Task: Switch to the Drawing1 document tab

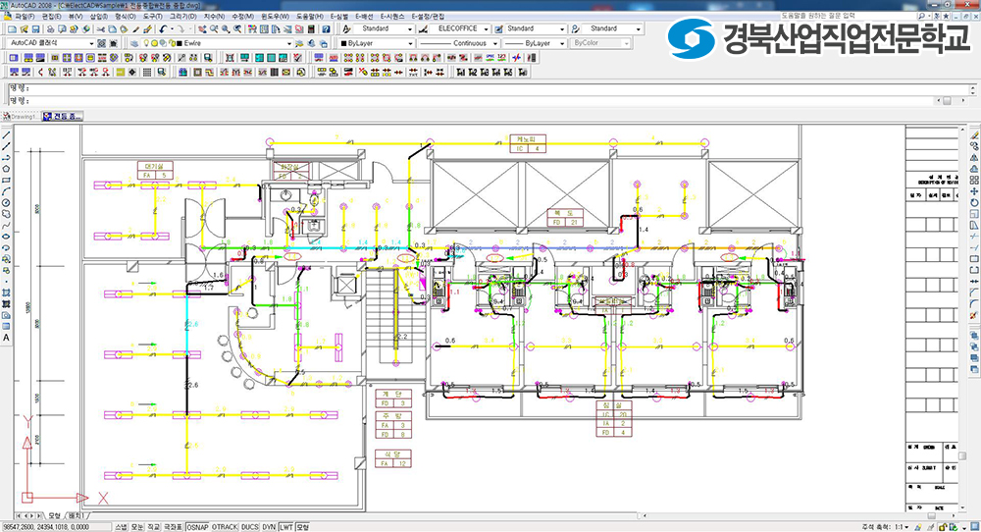Action: [21, 117]
